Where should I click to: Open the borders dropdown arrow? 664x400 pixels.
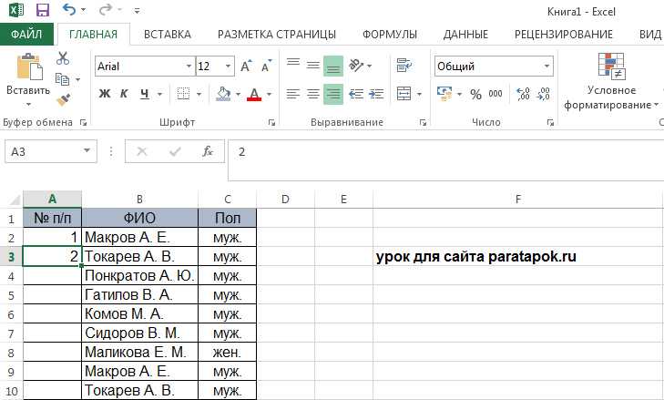point(199,94)
